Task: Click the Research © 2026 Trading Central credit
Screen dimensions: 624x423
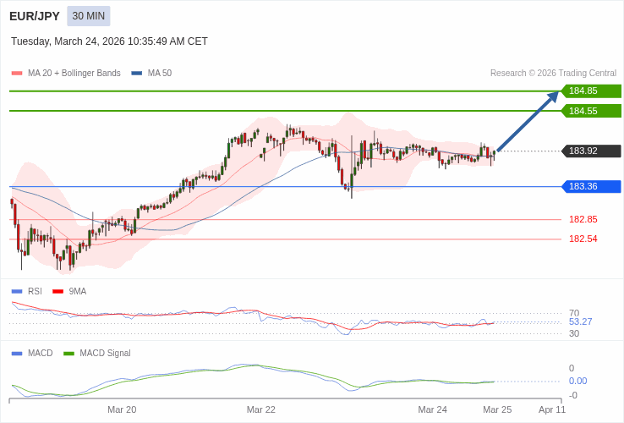Action: click(x=553, y=73)
